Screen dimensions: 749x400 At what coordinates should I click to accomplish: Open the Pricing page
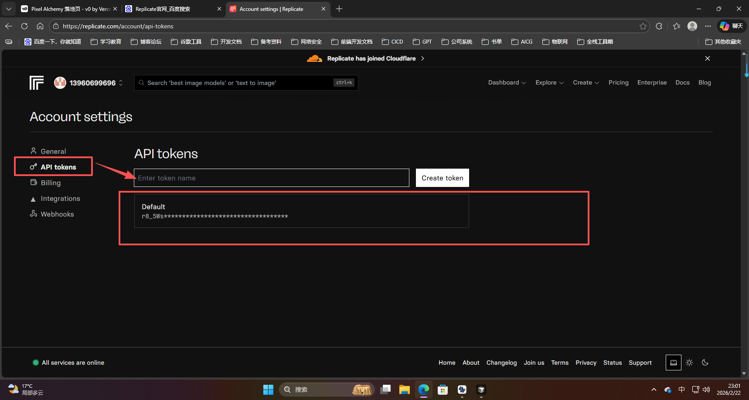(x=618, y=82)
